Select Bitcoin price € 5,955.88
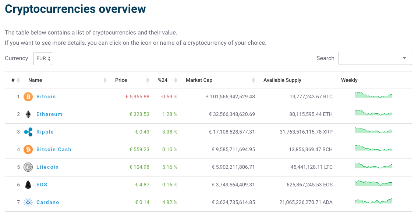This screenshot has width=418, height=215. (x=138, y=97)
